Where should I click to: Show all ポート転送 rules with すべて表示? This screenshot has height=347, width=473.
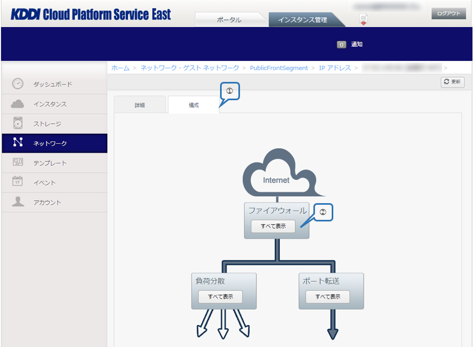(327, 297)
